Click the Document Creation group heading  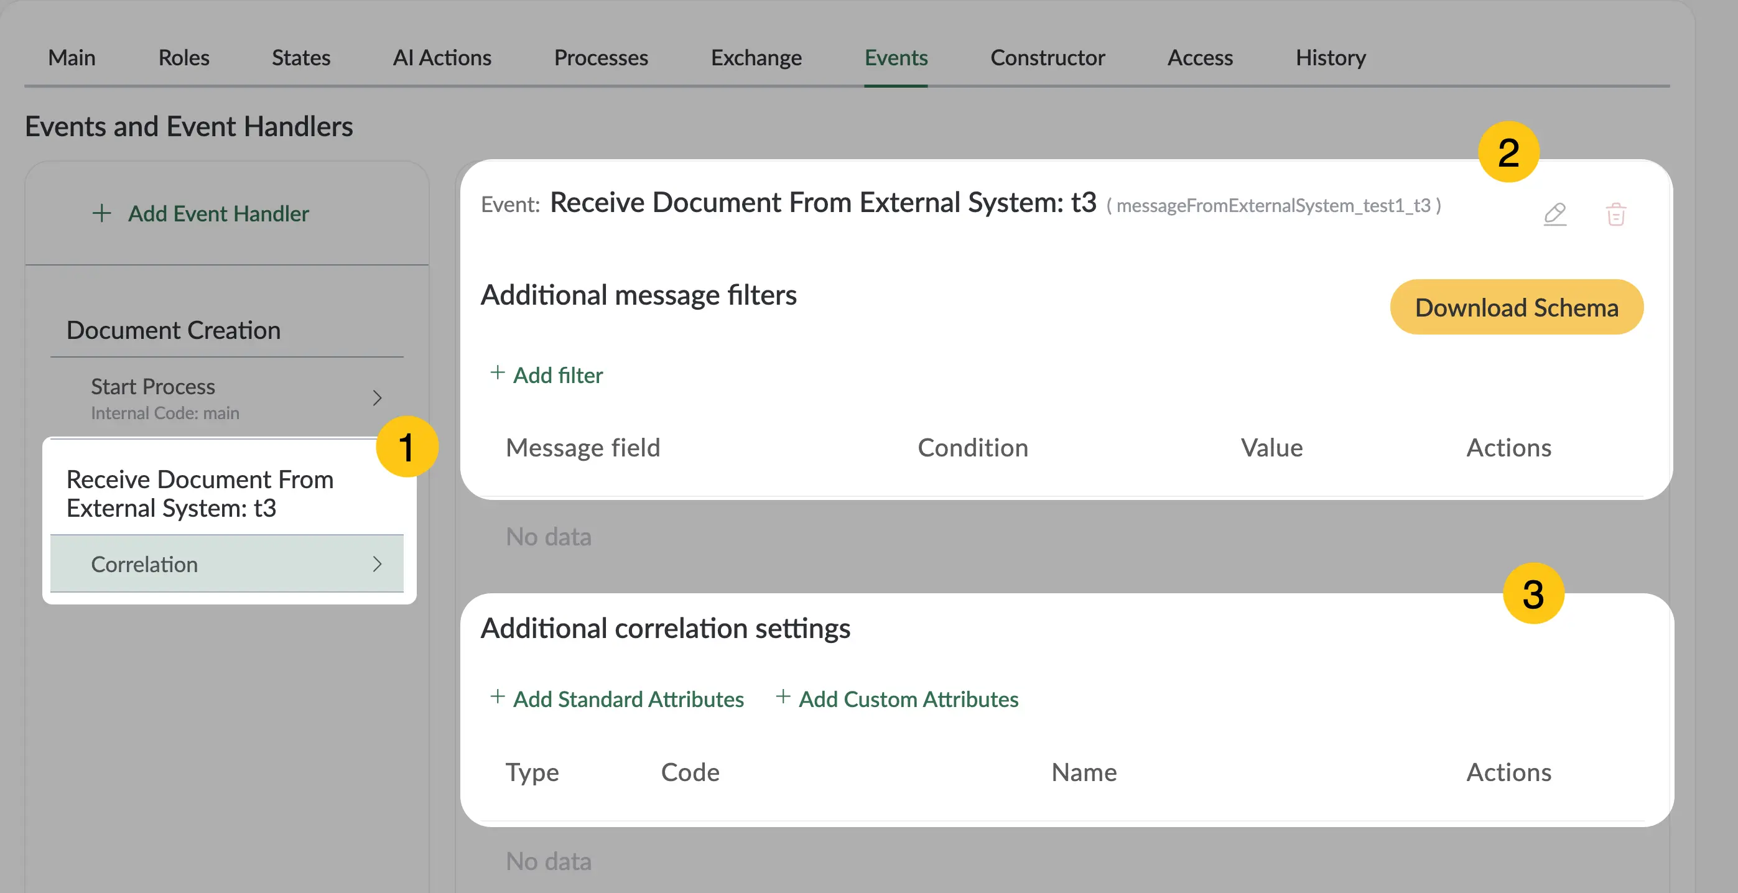174,330
